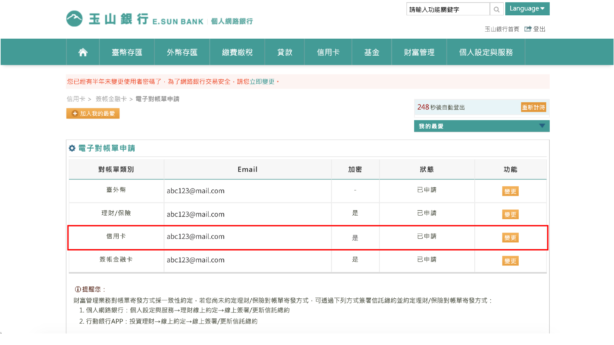Switch to the 基金 tab

click(x=371, y=52)
